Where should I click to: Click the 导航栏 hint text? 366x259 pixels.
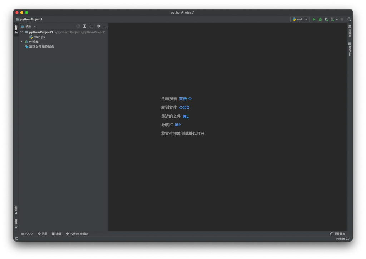167,125
